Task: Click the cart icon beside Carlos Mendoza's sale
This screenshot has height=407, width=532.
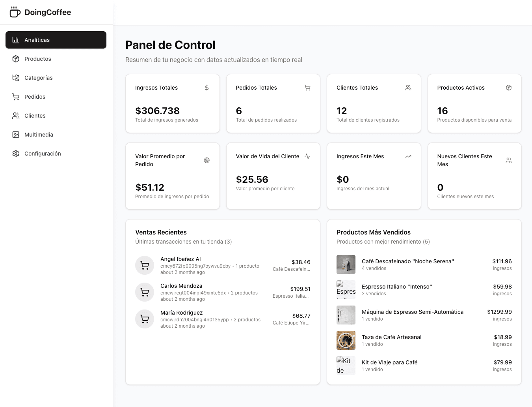Action: 145,292
